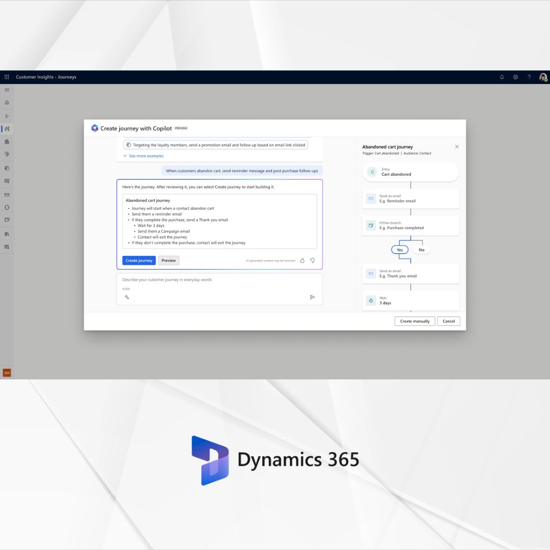Collapse the sidebar with the hamburger icon
Screen dimensions: 550x550
7,90
